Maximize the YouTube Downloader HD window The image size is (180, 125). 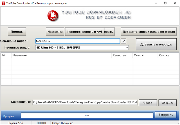165,3
